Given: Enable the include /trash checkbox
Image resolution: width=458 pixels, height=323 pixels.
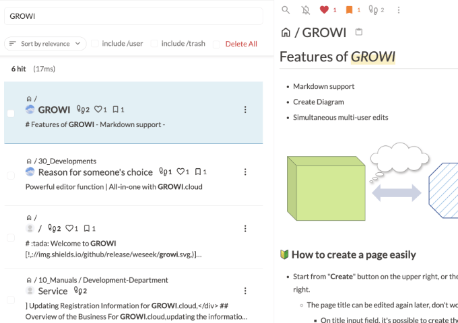Looking at the screenshot, I should 154,44.
